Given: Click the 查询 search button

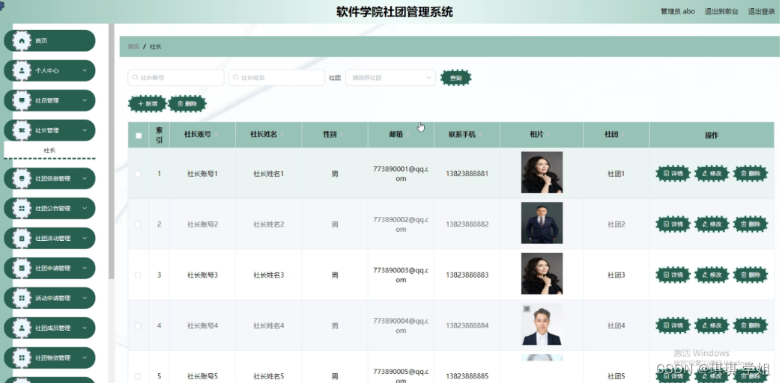Looking at the screenshot, I should pos(456,79).
